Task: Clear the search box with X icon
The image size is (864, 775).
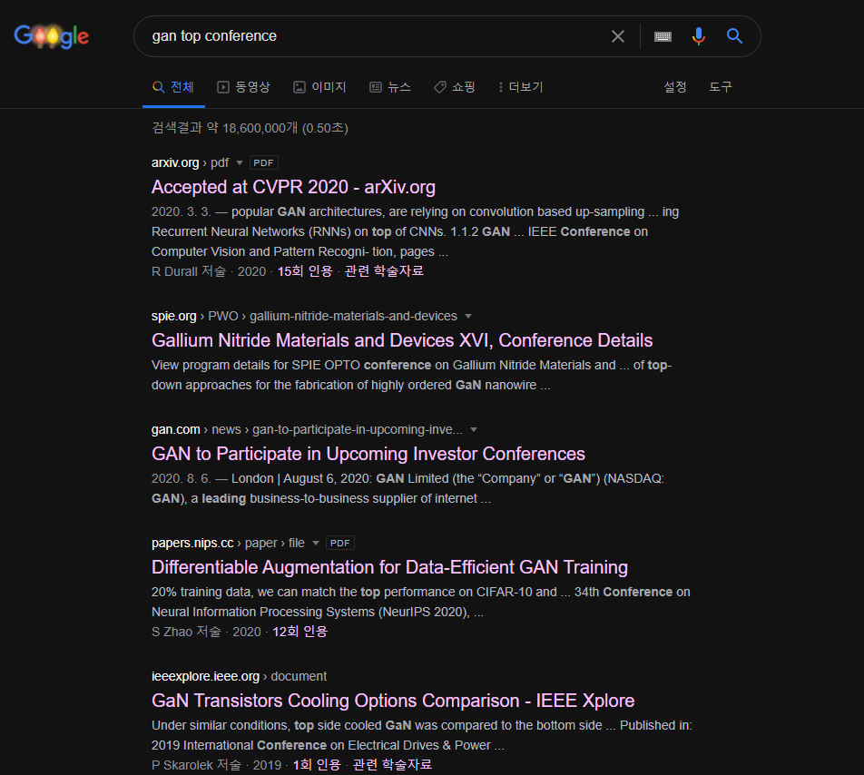Action: (x=618, y=36)
